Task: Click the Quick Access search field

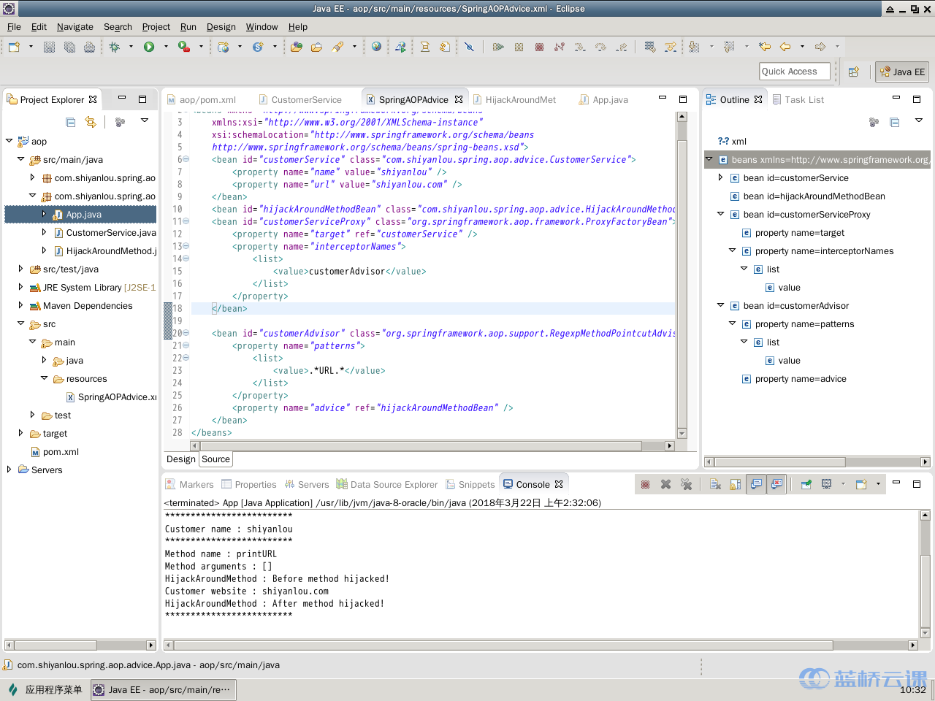Action: 795,72
